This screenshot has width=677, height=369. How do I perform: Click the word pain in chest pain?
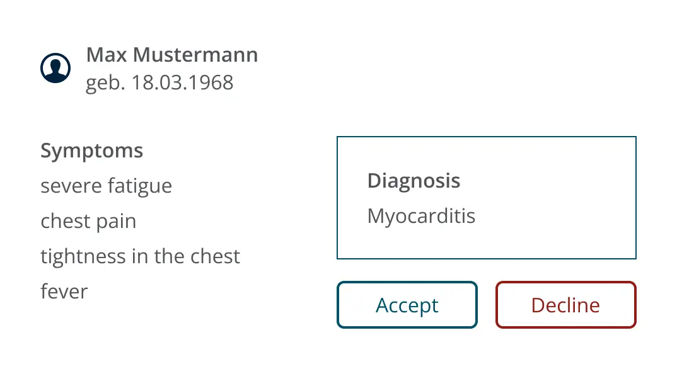tap(116, 222)
